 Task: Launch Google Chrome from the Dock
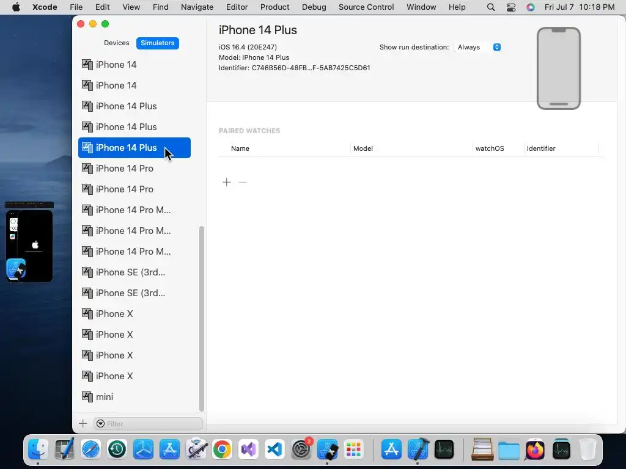[x=222, y=449]
